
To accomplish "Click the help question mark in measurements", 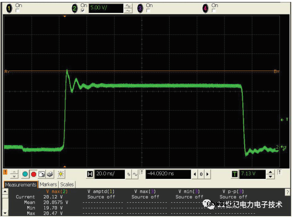I will tap(287, 192).
